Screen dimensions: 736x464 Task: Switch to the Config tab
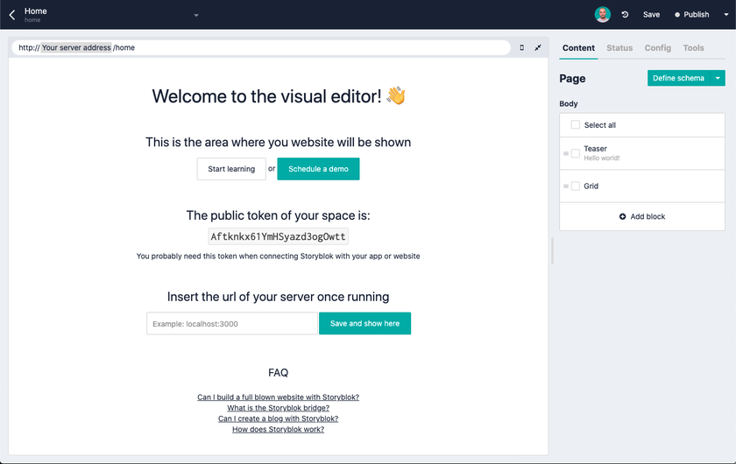tap(657, 48)
